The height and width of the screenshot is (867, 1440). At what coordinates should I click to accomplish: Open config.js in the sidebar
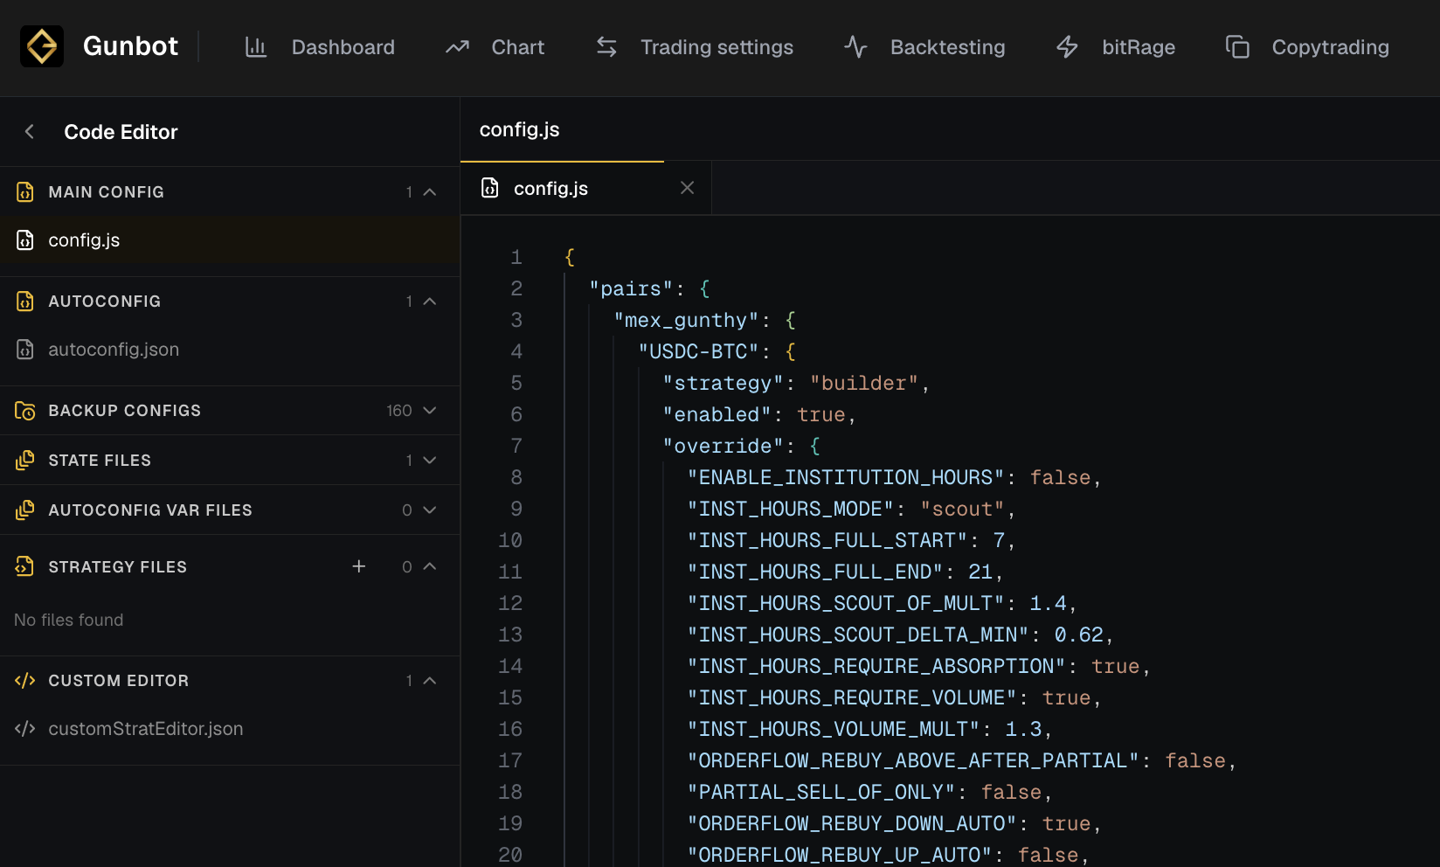[x=230, y=240]
